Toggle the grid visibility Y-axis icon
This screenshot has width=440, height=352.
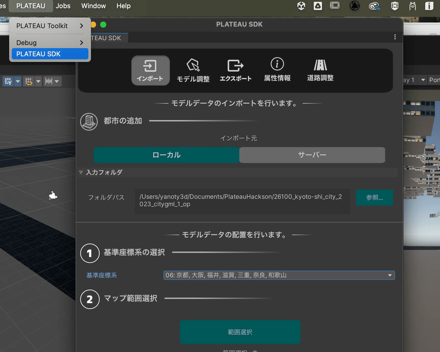(x=8, y=81)
